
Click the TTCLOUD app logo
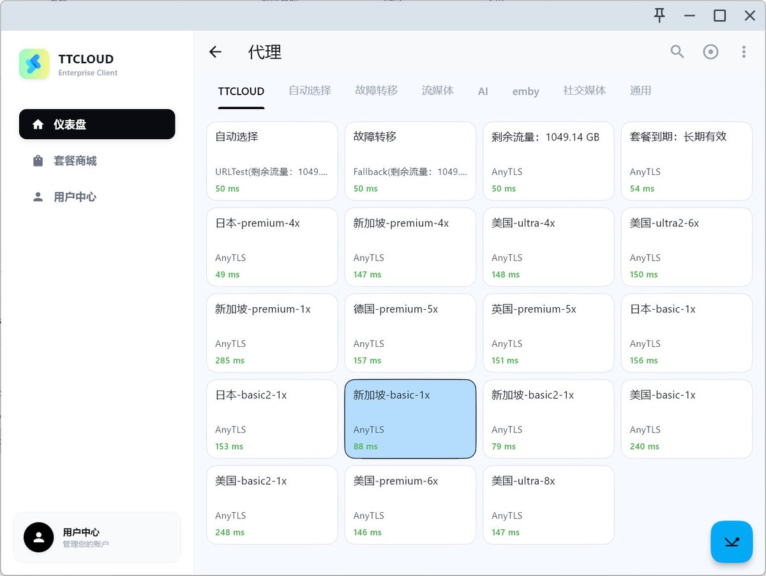(34, 64)
